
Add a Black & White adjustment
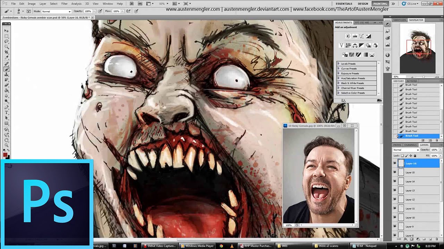coord(361,45)
